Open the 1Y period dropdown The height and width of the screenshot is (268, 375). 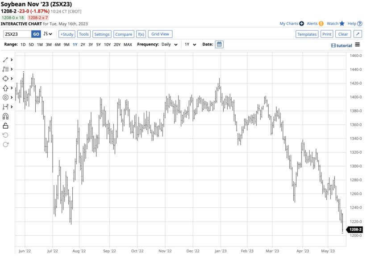click(x=189, y=44)
